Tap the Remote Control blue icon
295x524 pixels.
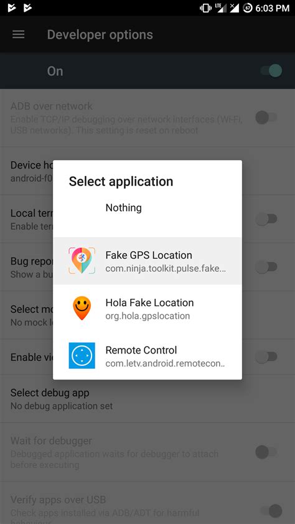82,355
